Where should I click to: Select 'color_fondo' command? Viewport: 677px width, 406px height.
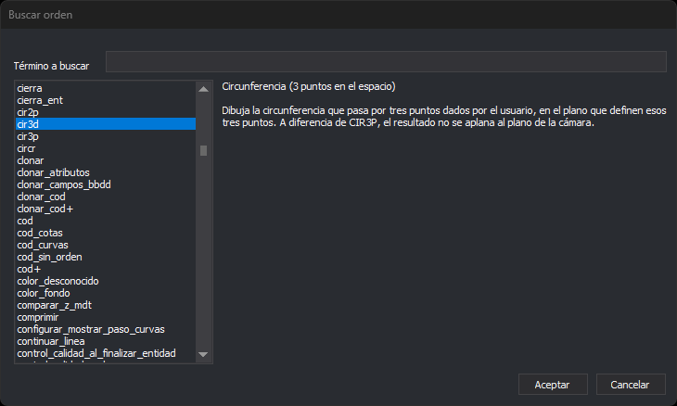pyautogui.click(x=106, y=294)
